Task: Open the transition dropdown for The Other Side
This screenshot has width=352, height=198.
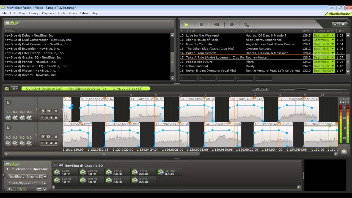Action: pos(332,49)
